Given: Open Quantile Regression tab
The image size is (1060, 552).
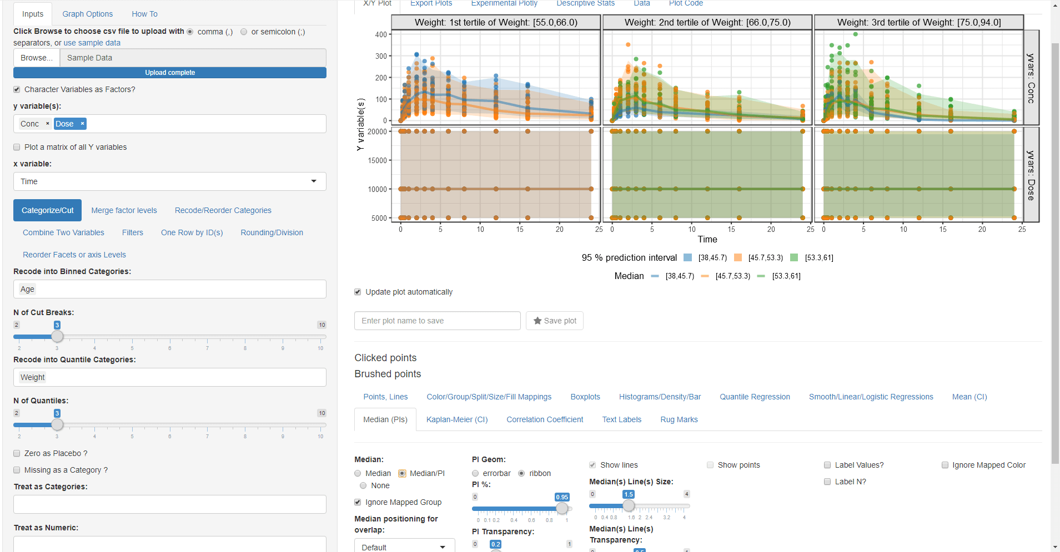Looking at the screenshot, I should point(755,397).
